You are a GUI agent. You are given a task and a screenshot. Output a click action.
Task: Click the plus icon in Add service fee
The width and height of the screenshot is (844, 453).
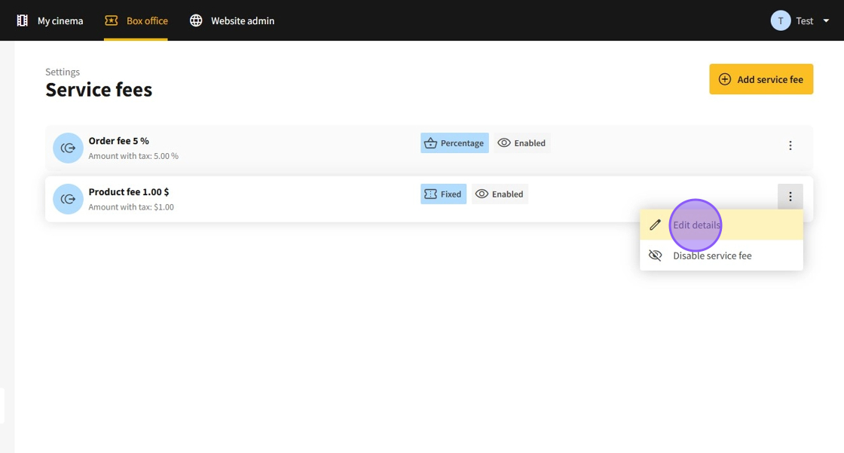click(x=725, y=79)
